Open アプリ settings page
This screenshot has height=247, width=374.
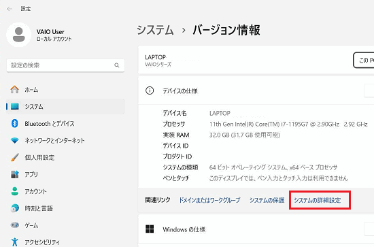65,174
